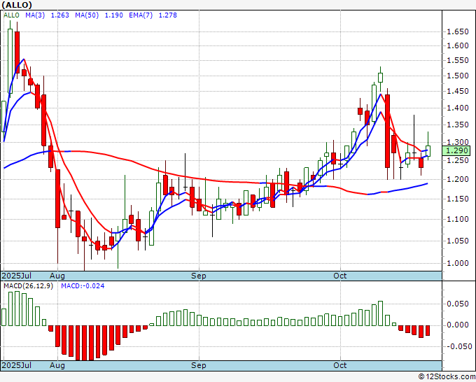Click the EMA(7) value 1.278
The width and height of the screenshot is (476, 382).
pos(167,15)
